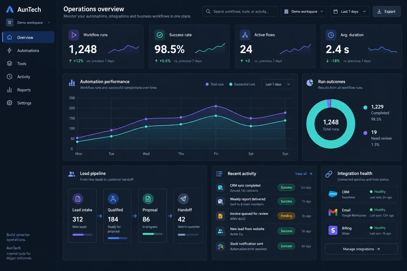Open the Billing Stripe integration card
This screenshot has width=407, height=271.
pyautogui.click(x=361, y=230)
